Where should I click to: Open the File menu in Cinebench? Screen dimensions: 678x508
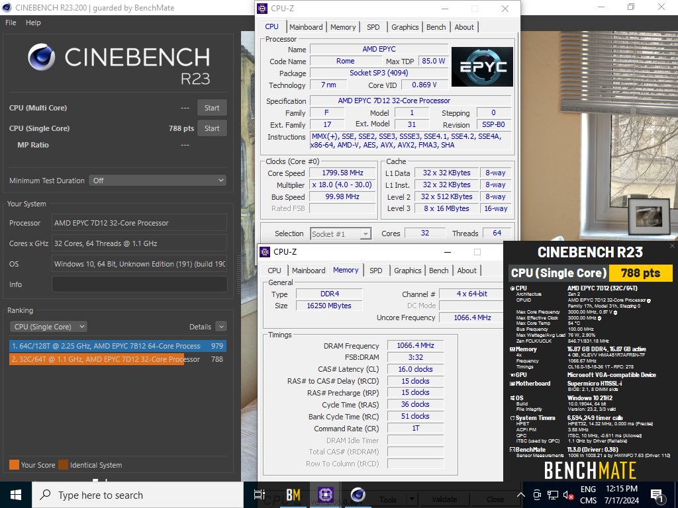pos(11,22)
